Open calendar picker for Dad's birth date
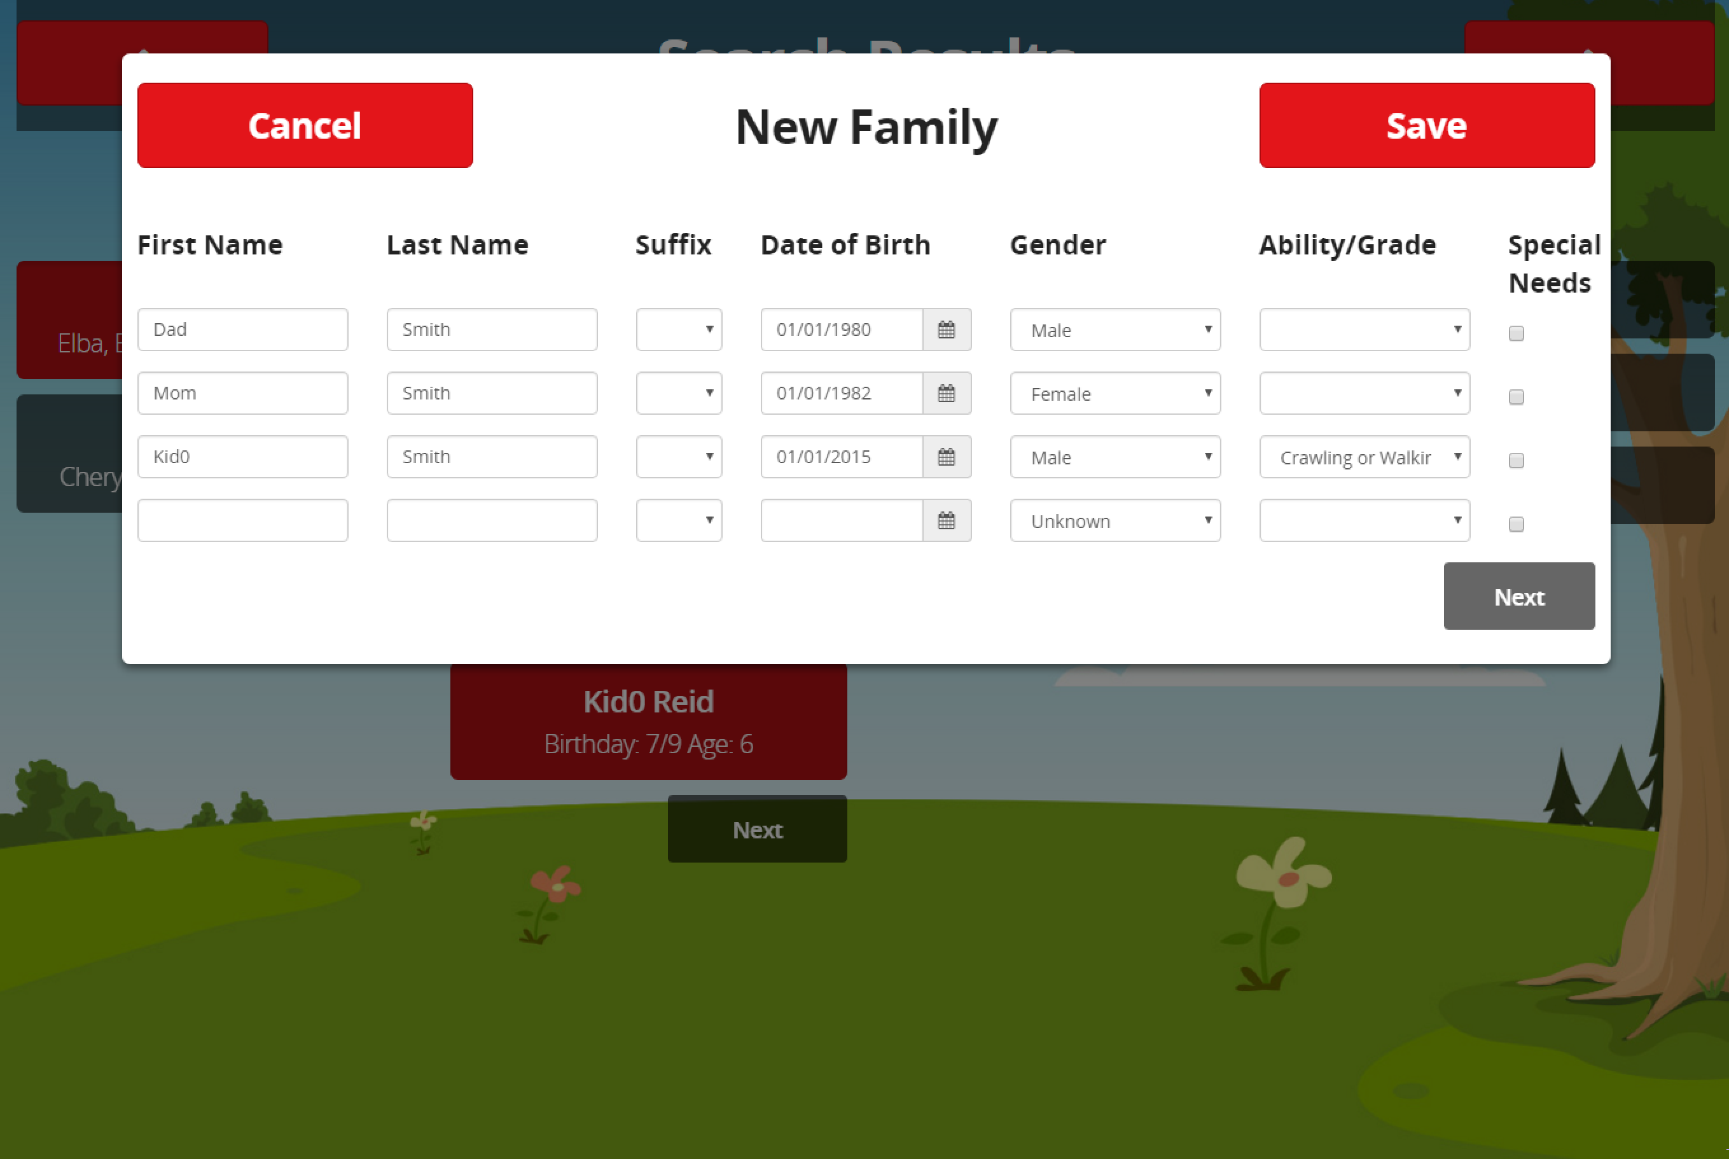This screenshot has width=1729, height=1159. [946, 330]
